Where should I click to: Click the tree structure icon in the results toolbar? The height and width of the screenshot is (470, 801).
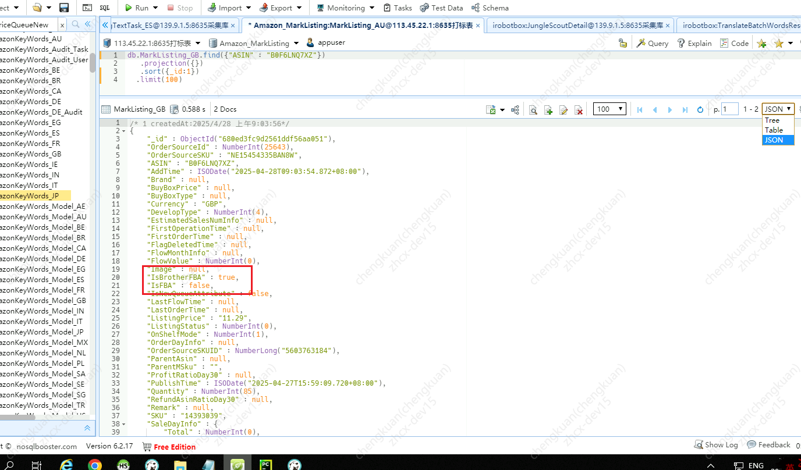(x=515, y=109)
